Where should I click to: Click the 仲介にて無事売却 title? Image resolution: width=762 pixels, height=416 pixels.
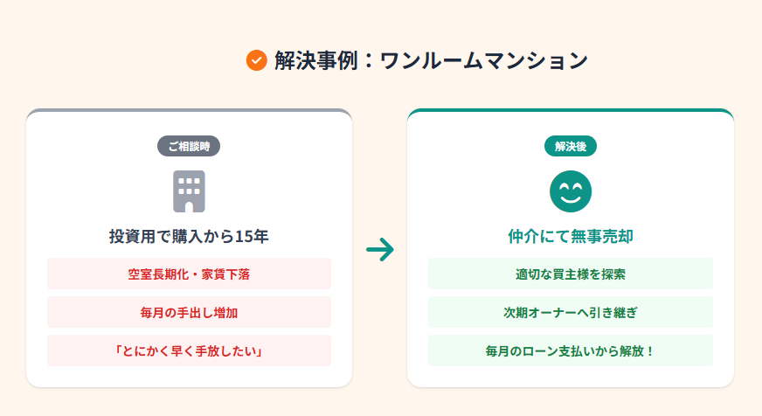pos(571,236)
